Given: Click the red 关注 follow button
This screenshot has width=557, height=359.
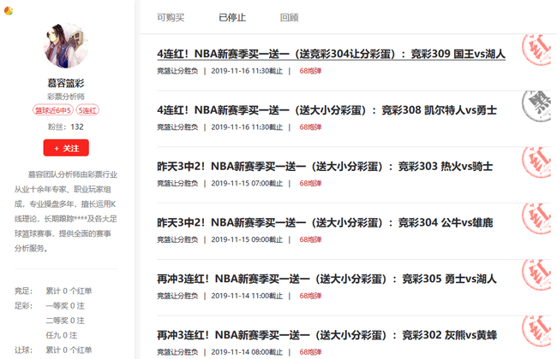Looking at the screenshot, I should (66, 148).
